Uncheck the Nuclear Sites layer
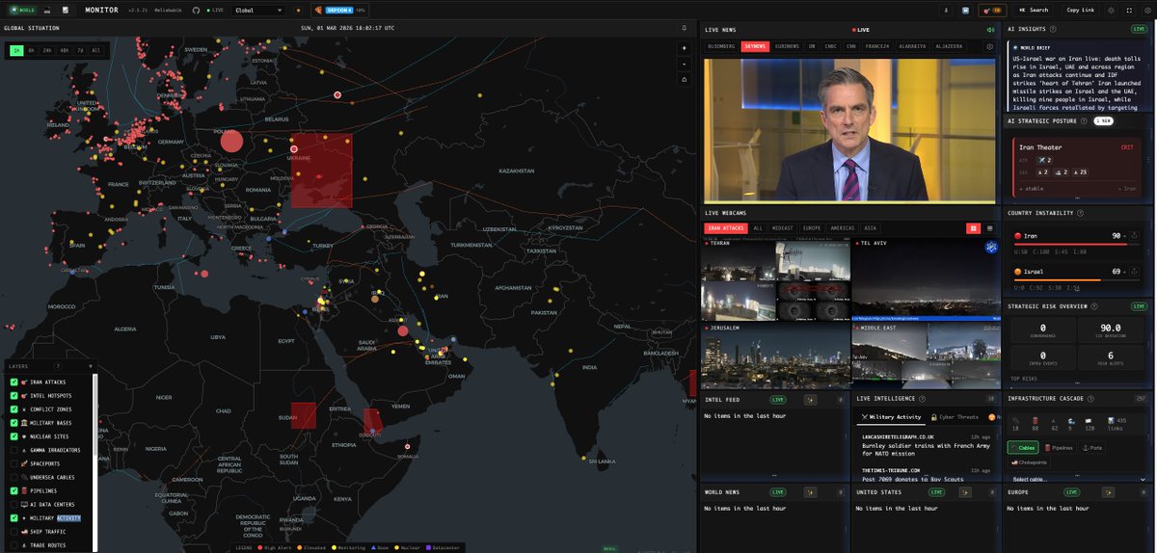 click(14, 436)
